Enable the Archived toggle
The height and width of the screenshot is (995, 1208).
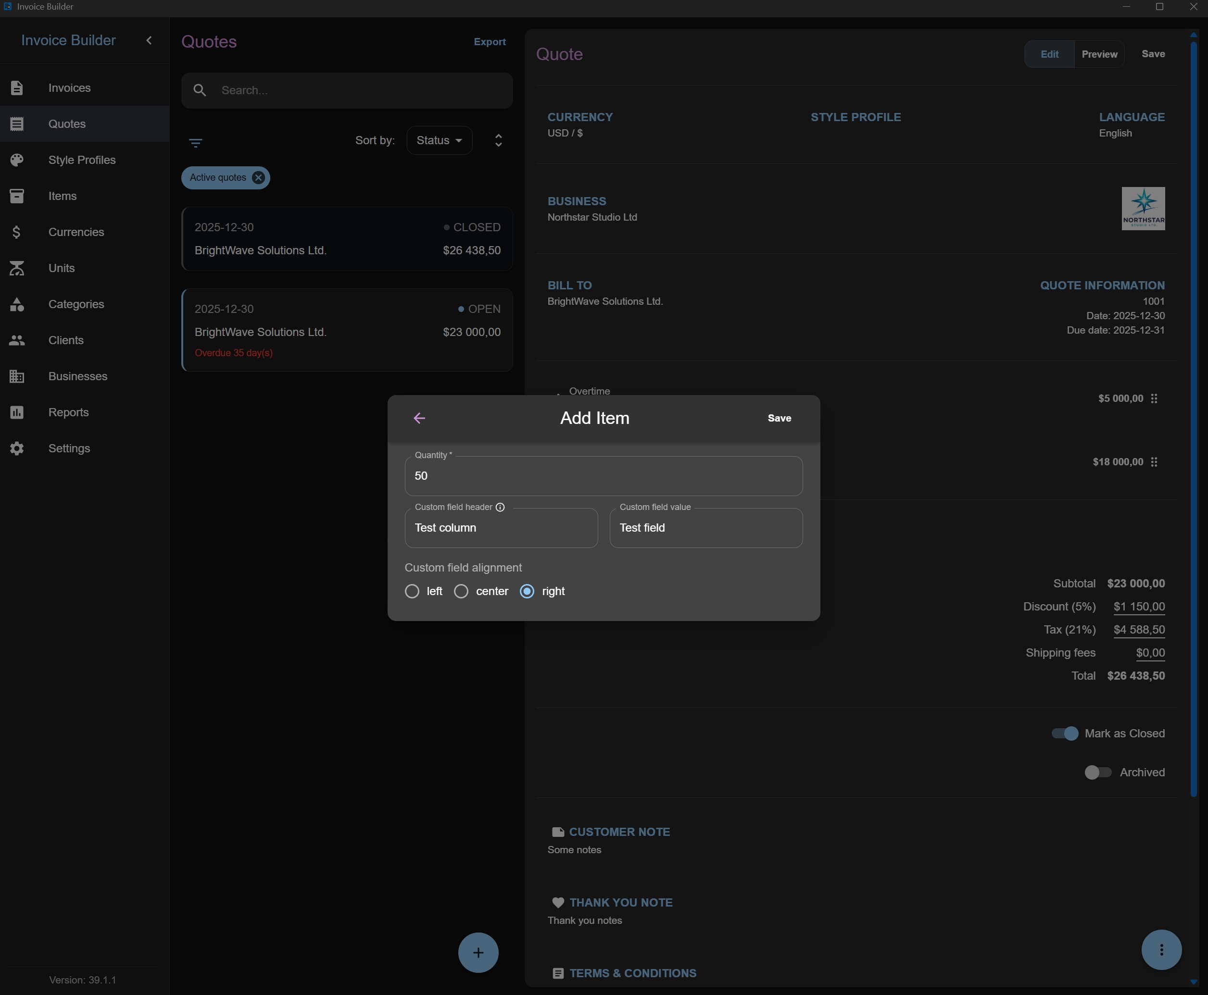pyautogui.click(x=1098, y=772)
